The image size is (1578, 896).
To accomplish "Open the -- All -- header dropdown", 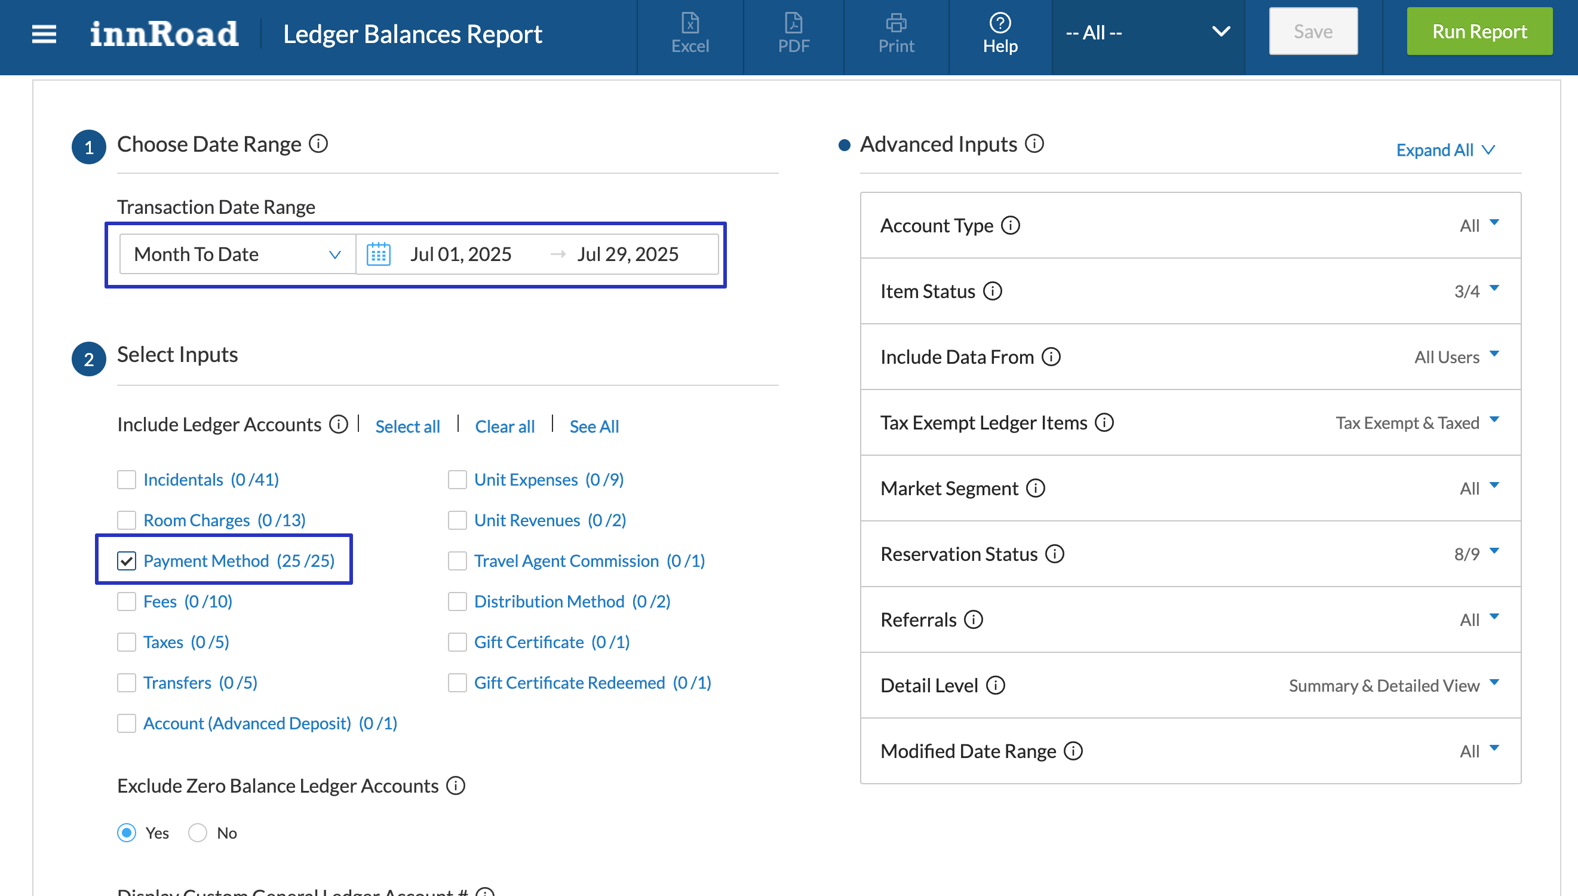I will 1147,32.
